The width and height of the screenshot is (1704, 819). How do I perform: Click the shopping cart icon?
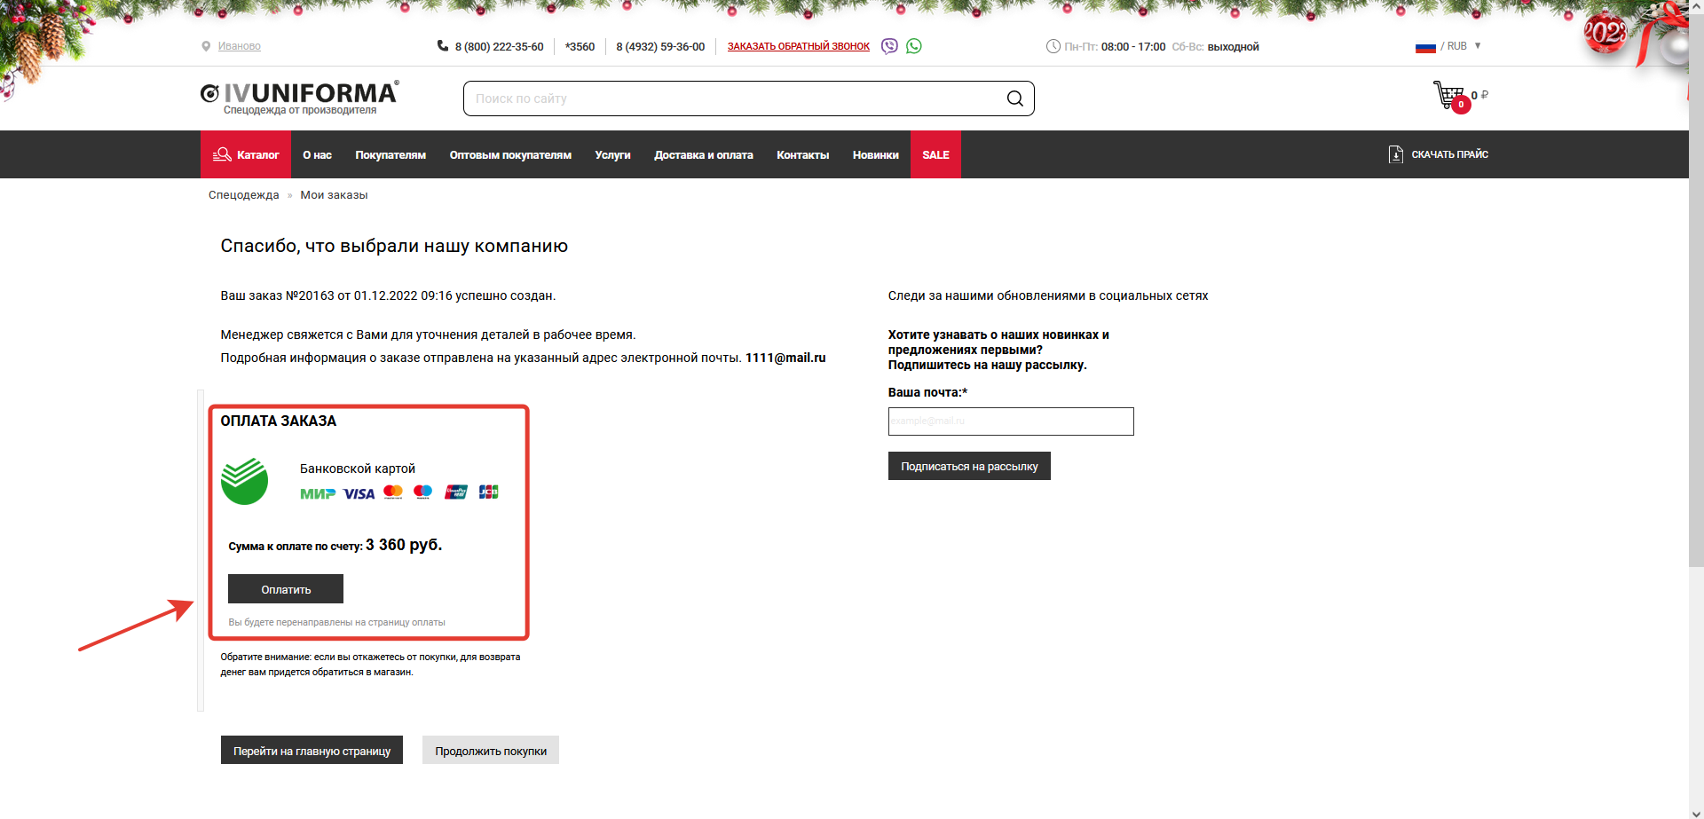(x=1449, y=95)
